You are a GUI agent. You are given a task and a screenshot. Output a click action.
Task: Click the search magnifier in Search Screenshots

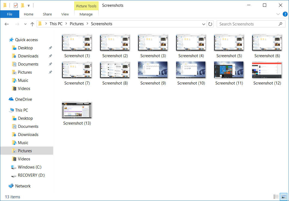(x=281, y=24)
